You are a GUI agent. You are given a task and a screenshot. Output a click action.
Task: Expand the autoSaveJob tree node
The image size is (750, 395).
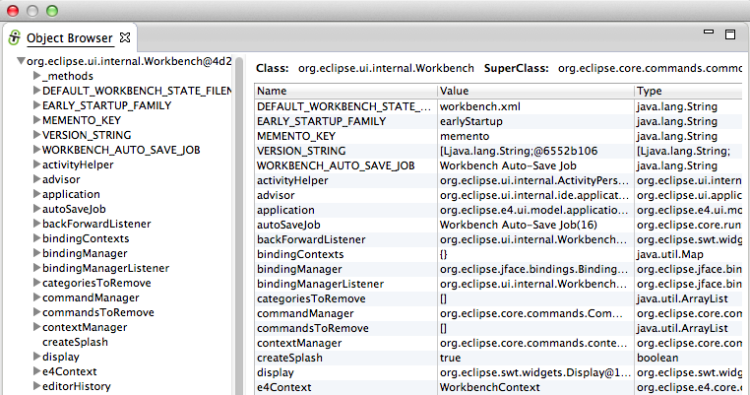(36, 209)
